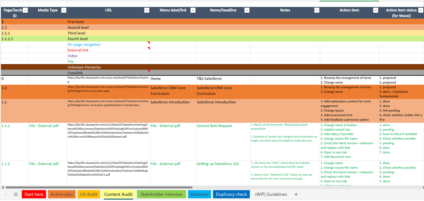Select the 'Second level' legend cell
This screenshot has height=201, width=424.
click(x=108, y=27)
